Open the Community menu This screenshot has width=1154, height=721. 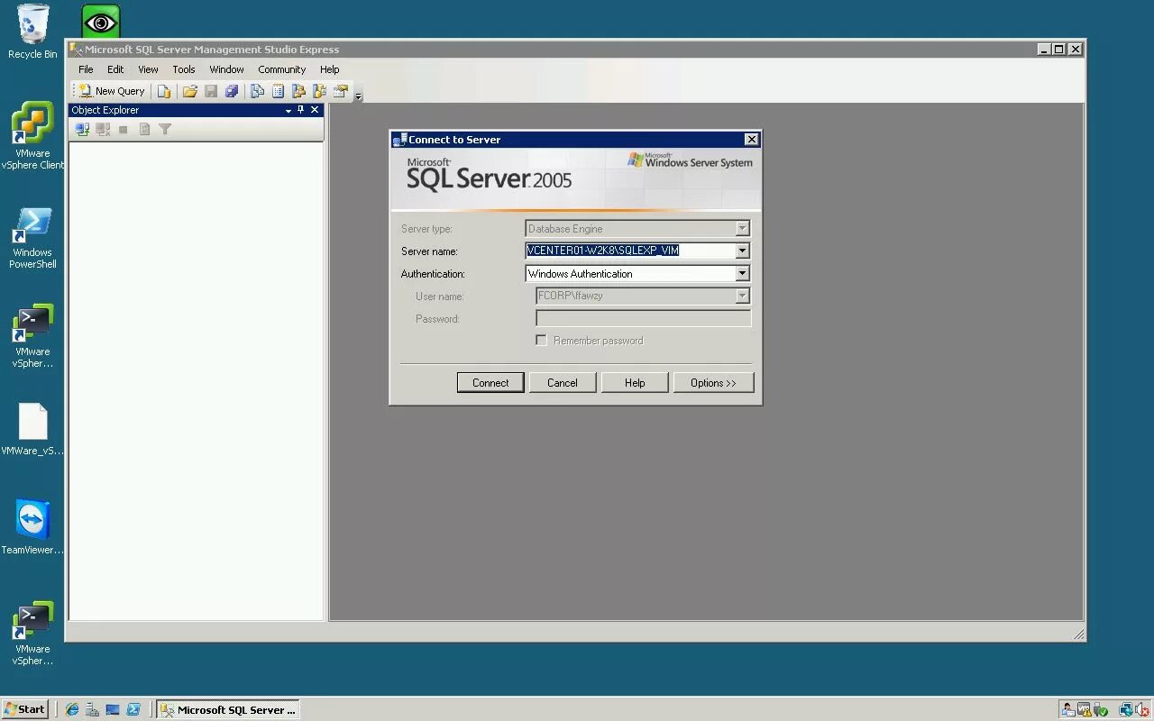[281, 69]
